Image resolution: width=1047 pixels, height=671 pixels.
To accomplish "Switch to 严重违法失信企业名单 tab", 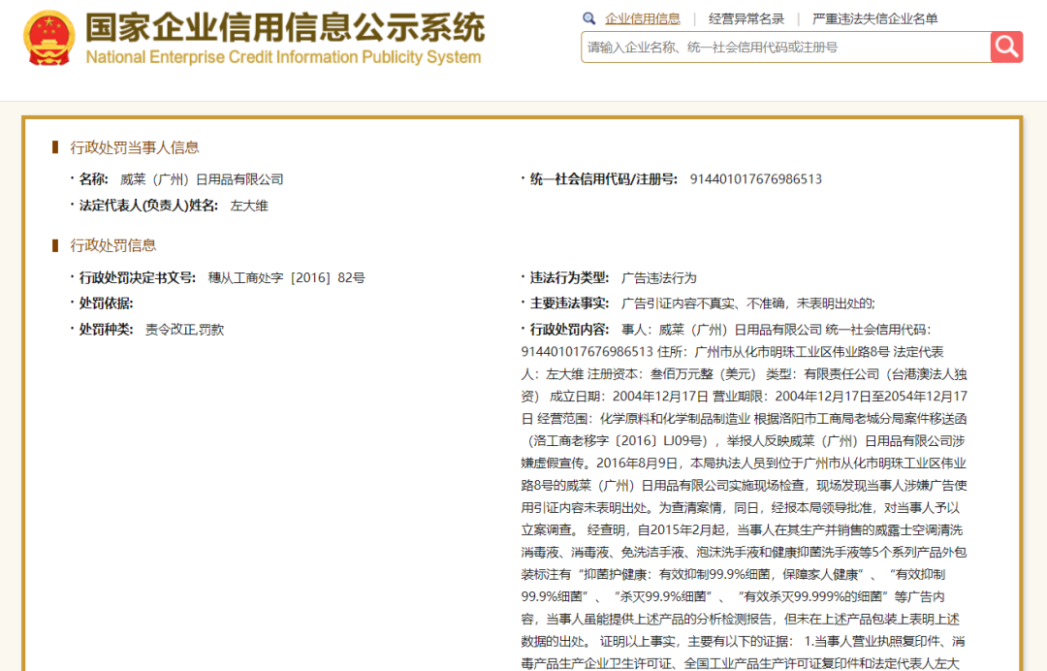I will pyautogui.click(x=874, y=18).
